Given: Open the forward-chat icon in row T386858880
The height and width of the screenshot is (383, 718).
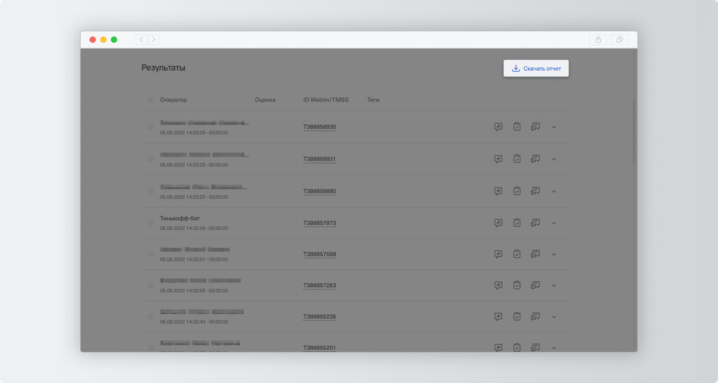Looking at the screenshot, I should (498, 191).
